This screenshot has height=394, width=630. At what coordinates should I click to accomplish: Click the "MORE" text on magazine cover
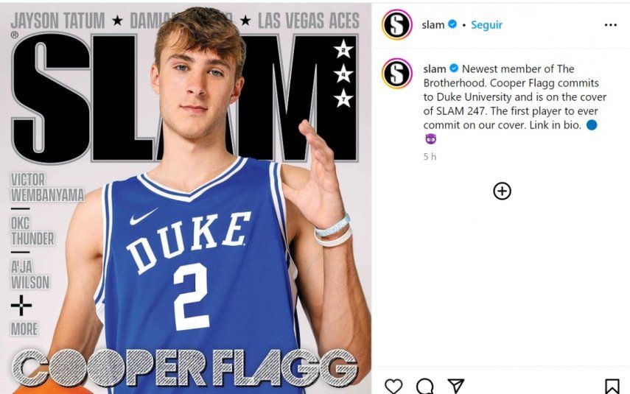(24, 329)
